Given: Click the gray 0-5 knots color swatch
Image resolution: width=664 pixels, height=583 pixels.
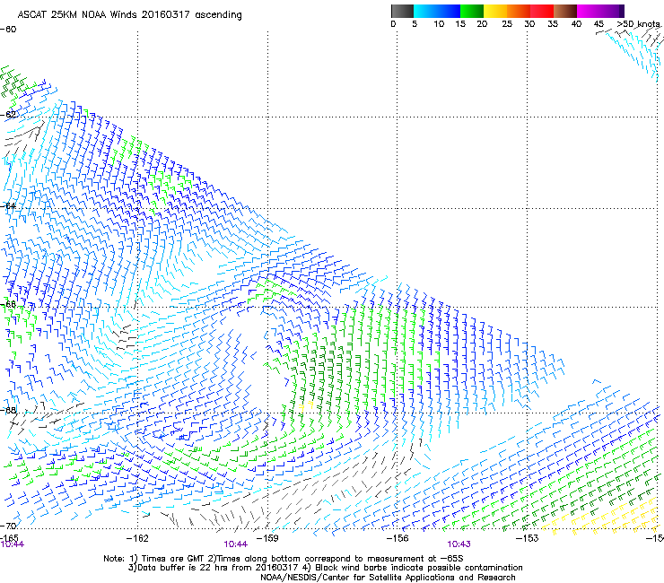Looking at the screenshot, I should [402, 11].
